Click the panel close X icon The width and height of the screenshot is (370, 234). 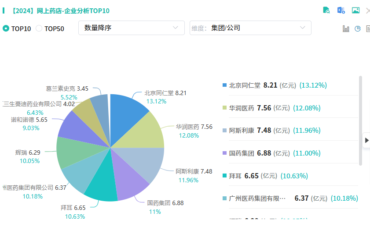point(367,11)
